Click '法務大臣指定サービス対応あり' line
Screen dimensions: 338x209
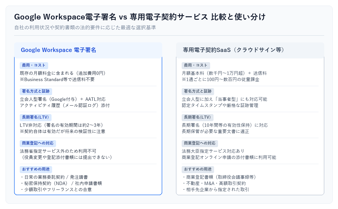[x=213, y=151]
